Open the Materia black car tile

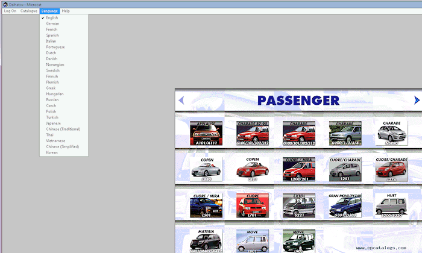tap(206, 240)
